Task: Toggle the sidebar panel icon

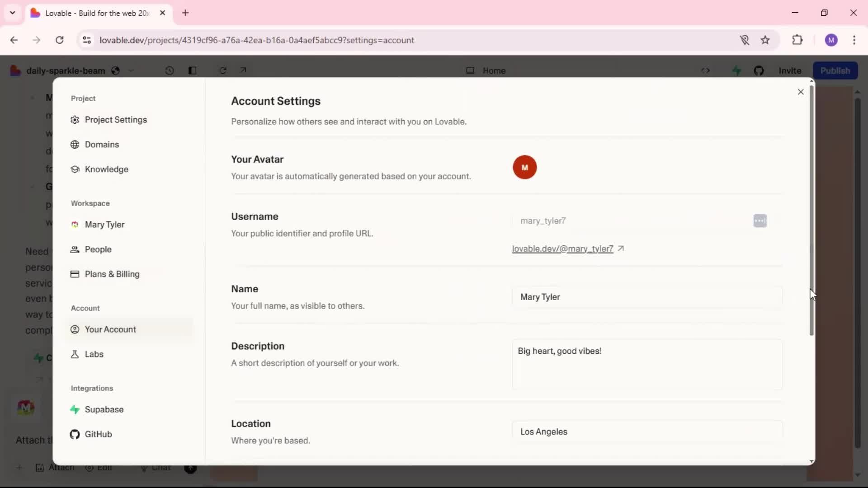Action: 193,70
